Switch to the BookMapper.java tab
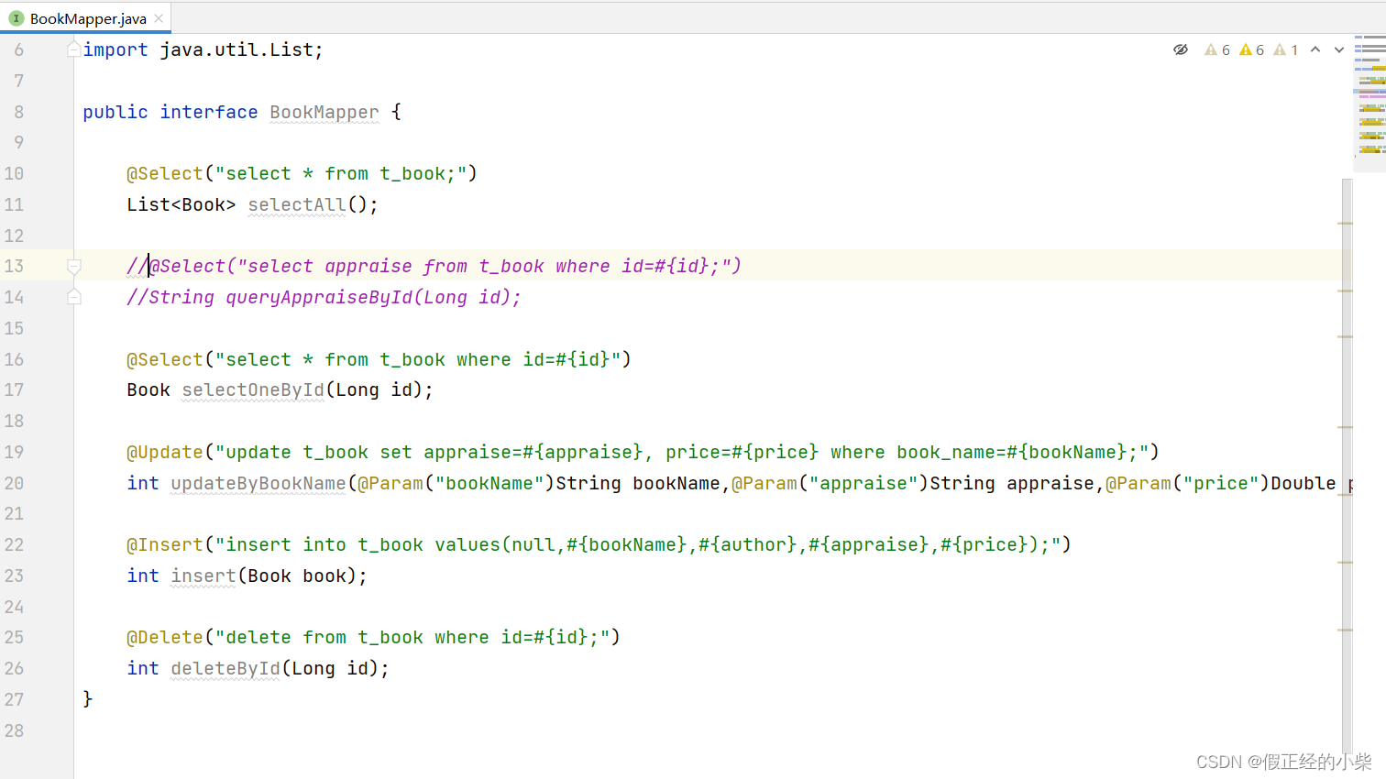This screenshot has height=779, width=1386. coord(86,18)
